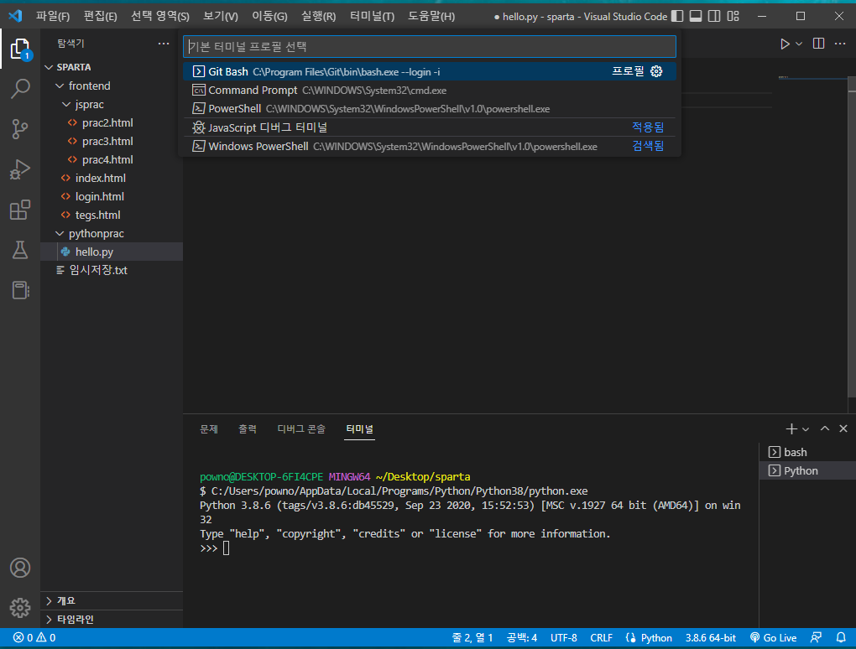The image size is (856, 649).
Task: Switch to the 디버그 콘솔 tab
Action: 300,429
